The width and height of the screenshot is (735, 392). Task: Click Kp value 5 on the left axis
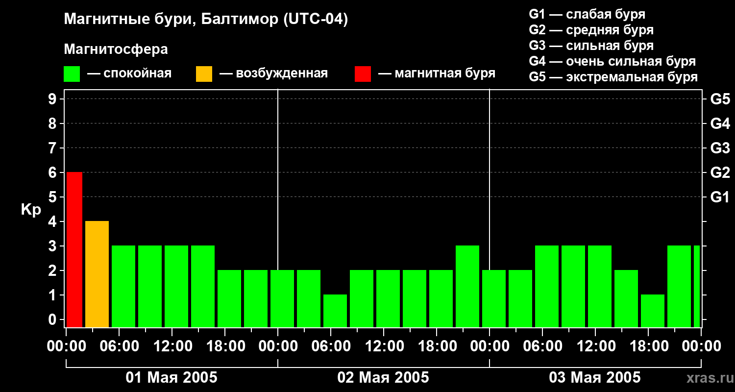pos(53,197)
